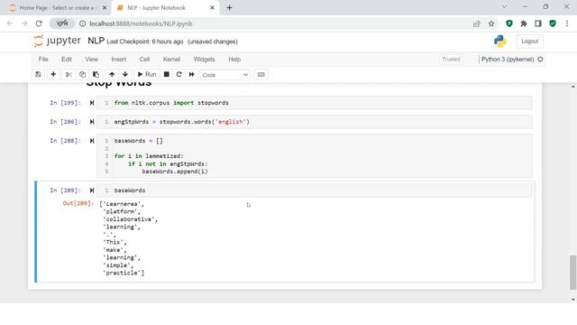Open the Extensions puzzle icon
This screenshot has height=325, width=577.
click(524, 23)
